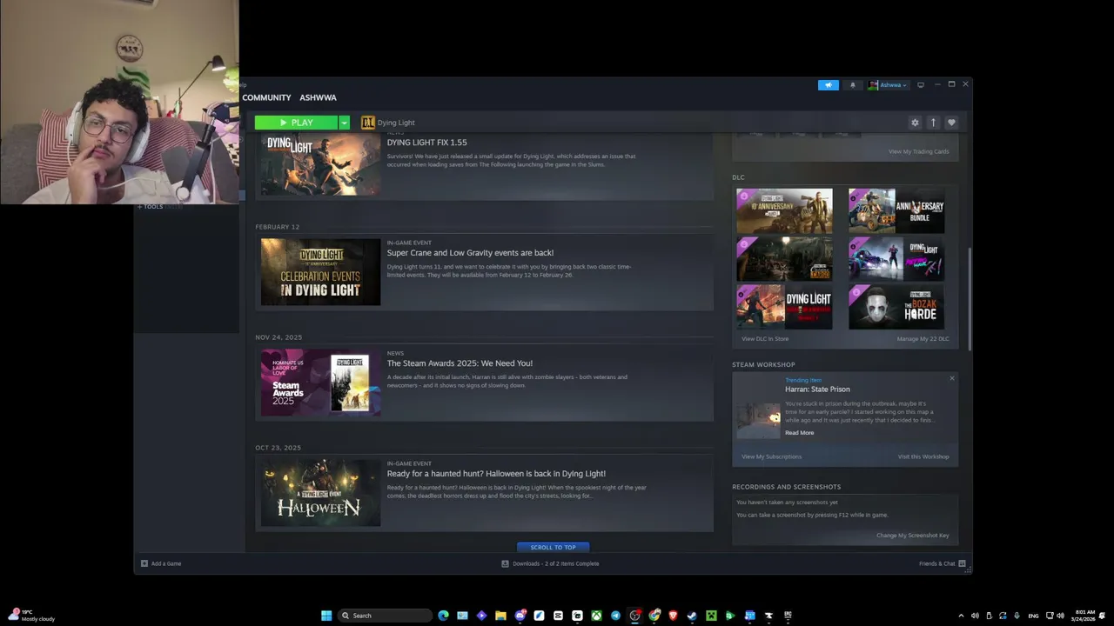Open Friends & Chat panel
This screenshot has height=626, width=1114.
[x=942, y=563]
